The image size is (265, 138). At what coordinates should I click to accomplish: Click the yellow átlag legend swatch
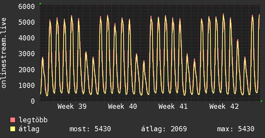13,129
